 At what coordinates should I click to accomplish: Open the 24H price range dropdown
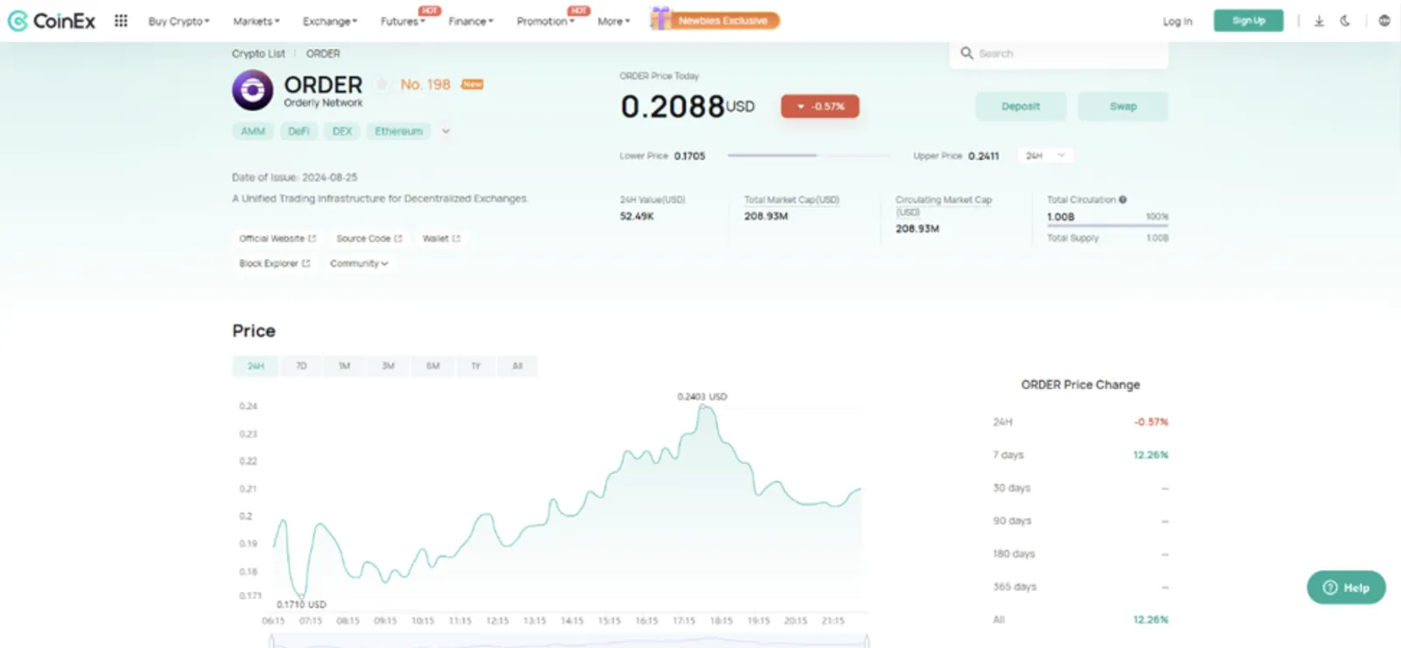pos(1045,156)
